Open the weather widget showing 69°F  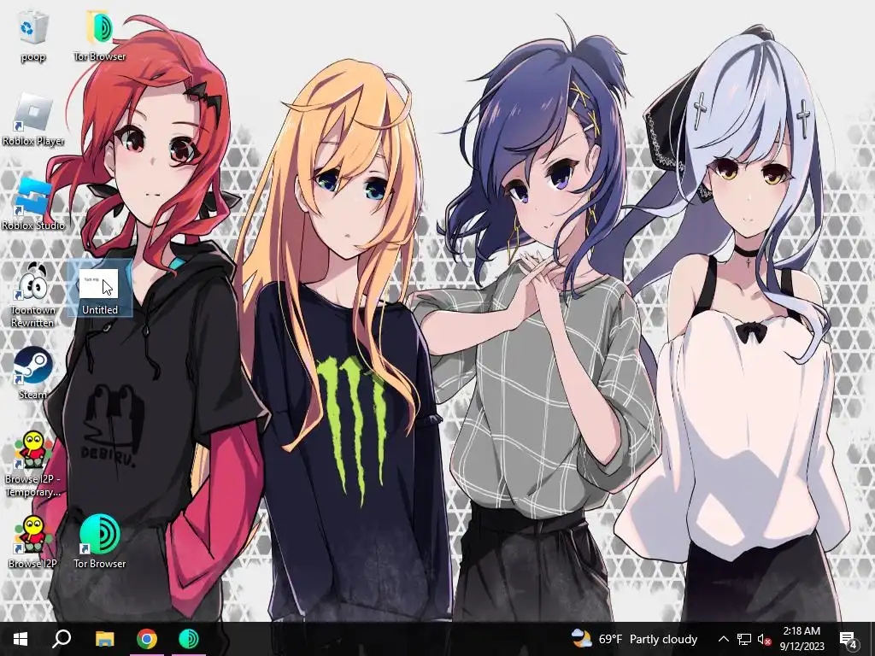[x=635, y=639]
